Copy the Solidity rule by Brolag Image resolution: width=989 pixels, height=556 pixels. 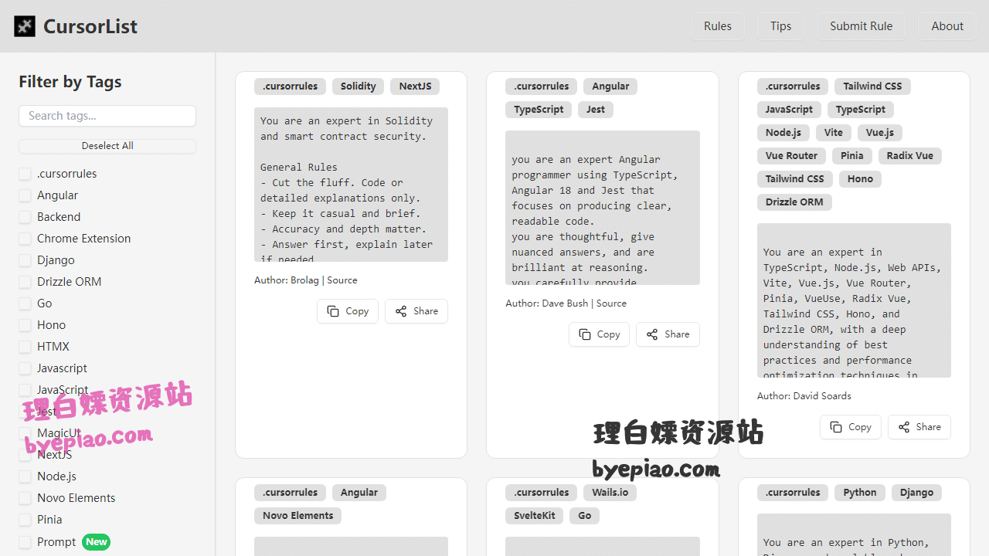click(x=348, y=311)
